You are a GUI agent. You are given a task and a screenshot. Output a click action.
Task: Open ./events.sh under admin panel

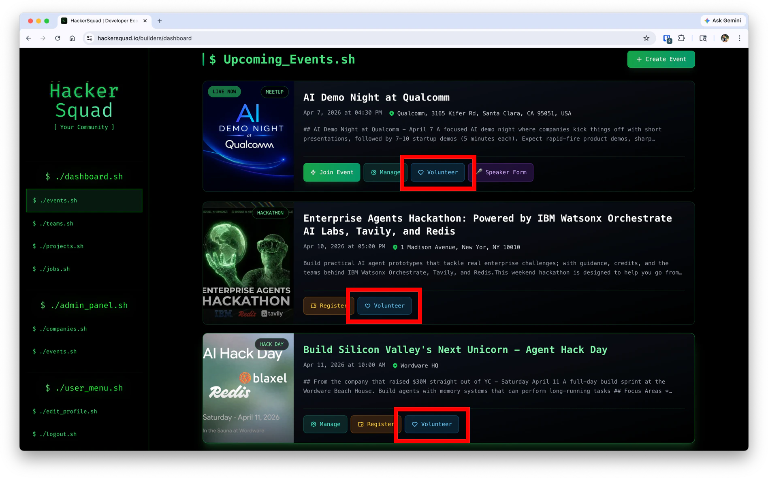[84, 352]
